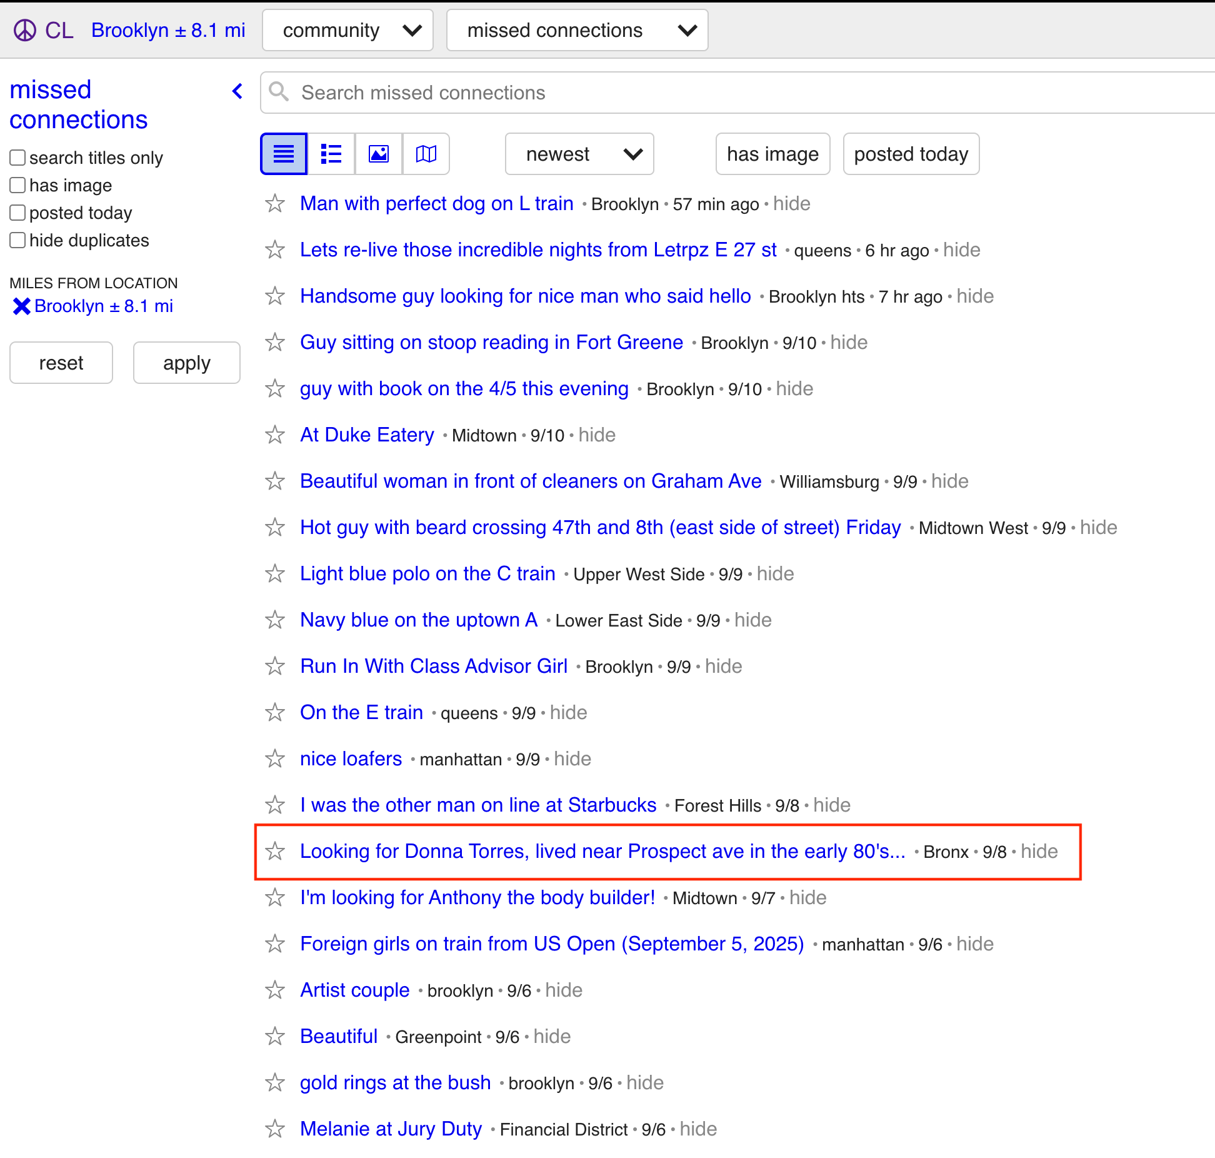Expand the 'missed connections' dropdown
Viewport: 1215px width, 1158px height.
point(577,30)
